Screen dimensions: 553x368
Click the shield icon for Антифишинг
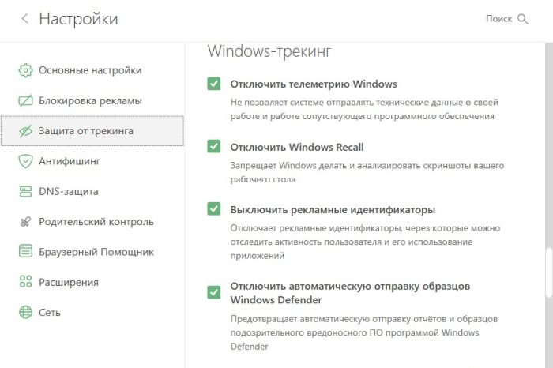[x=24, y=161]
